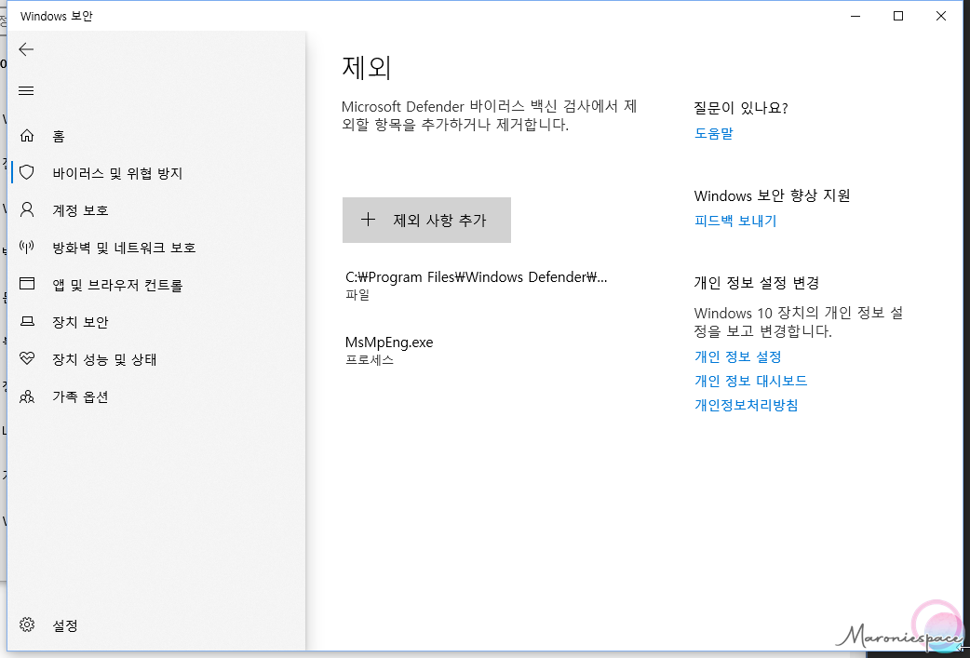The width and height of the screenshot is (970, 658).
Task: Click the device performance heart icon
Action: coord(27,358)
